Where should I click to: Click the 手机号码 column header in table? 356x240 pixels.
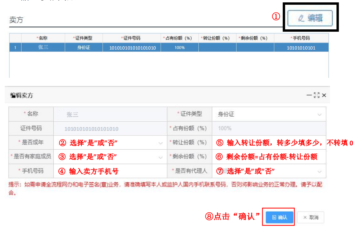point(301,38)
